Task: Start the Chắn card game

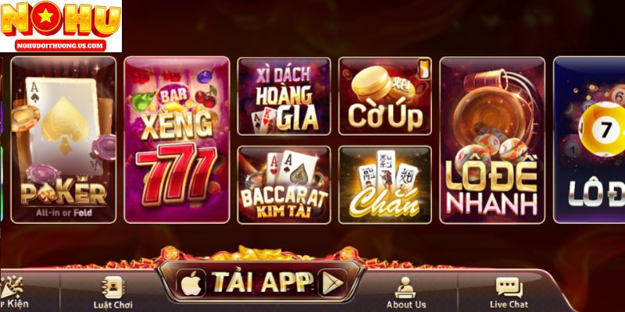Action: coord(385,185)
